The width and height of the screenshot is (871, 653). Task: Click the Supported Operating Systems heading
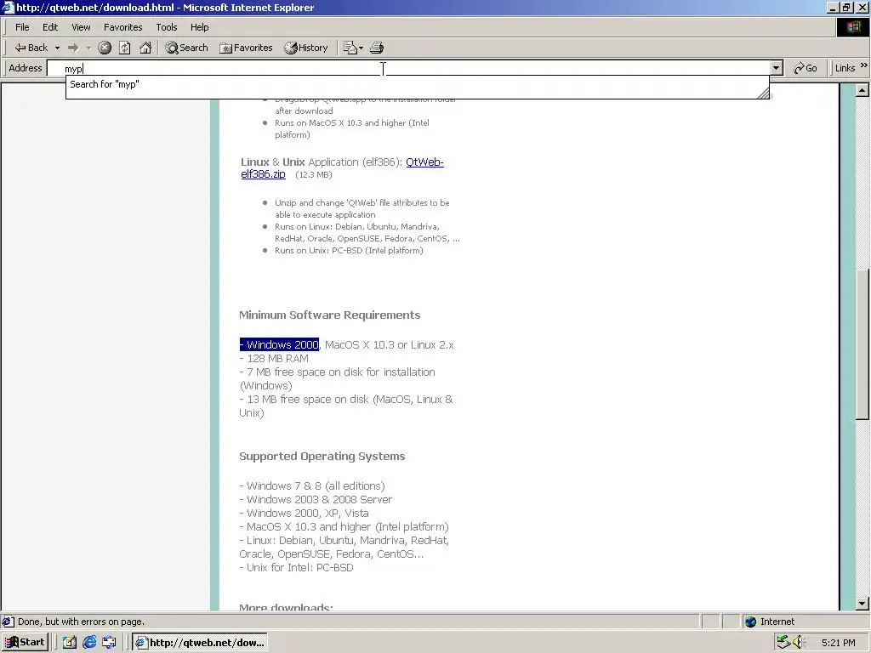322,457
